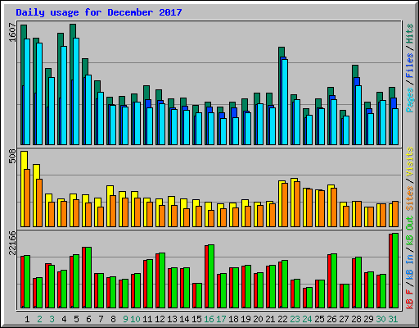Click the bottom-panel axis value 22166

12,243
